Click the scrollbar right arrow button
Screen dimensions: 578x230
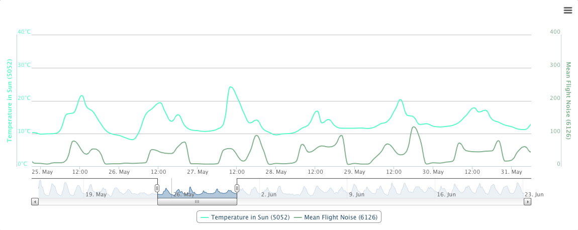[527, 201]
